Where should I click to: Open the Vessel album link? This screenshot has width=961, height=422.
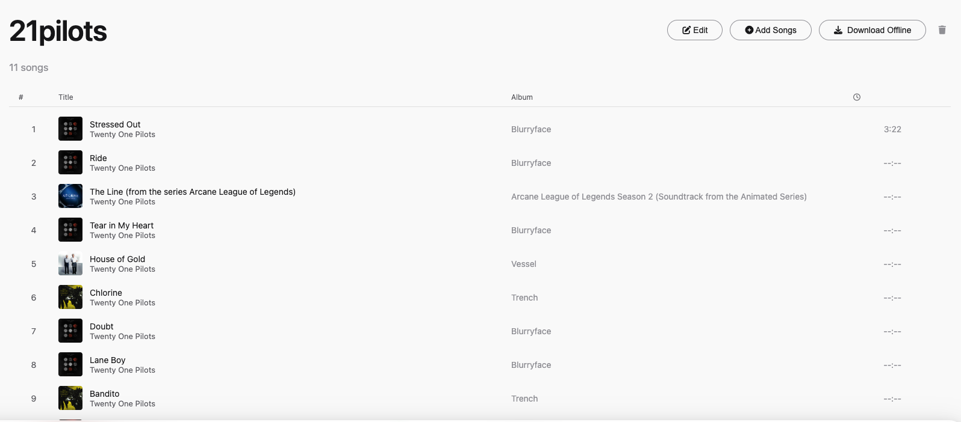(x=523, y=264)
